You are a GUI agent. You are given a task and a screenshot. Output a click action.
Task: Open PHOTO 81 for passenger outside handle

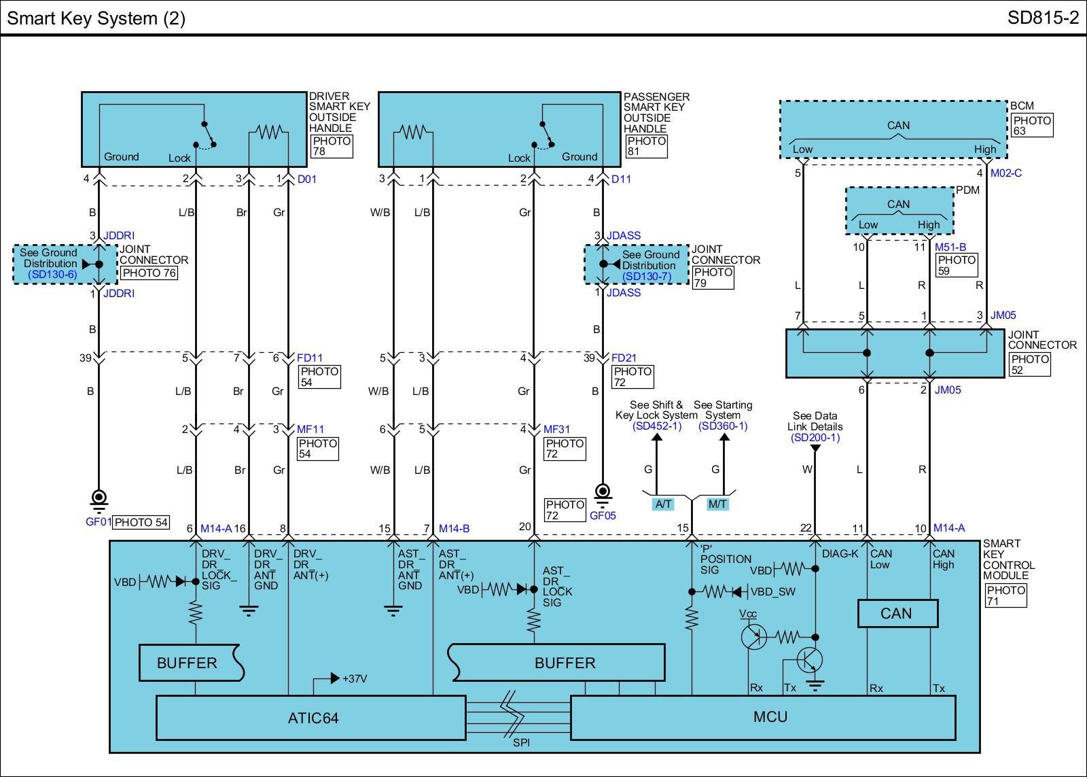[x=646, y=146]
